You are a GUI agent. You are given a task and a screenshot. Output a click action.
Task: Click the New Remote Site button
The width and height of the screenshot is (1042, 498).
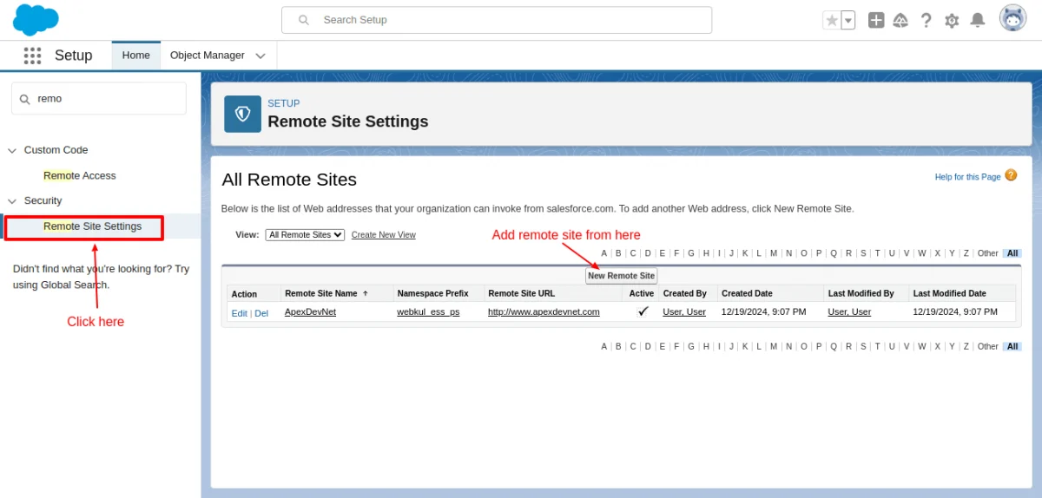click(622, 276)
